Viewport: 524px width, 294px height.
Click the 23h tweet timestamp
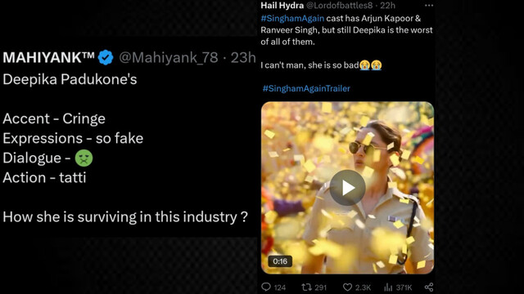(243, 57)
